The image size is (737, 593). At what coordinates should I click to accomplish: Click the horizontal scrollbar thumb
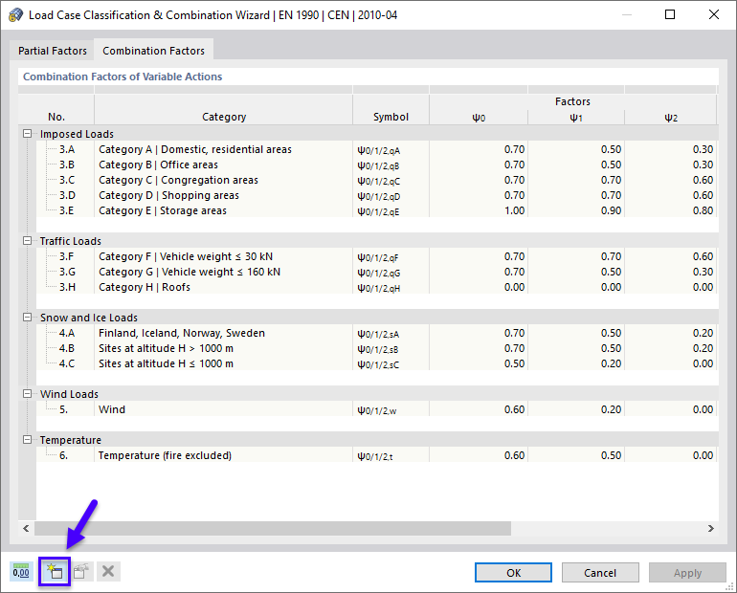coord(273,529)
